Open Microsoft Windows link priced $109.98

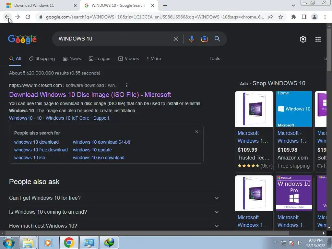[x=292, y=137]
